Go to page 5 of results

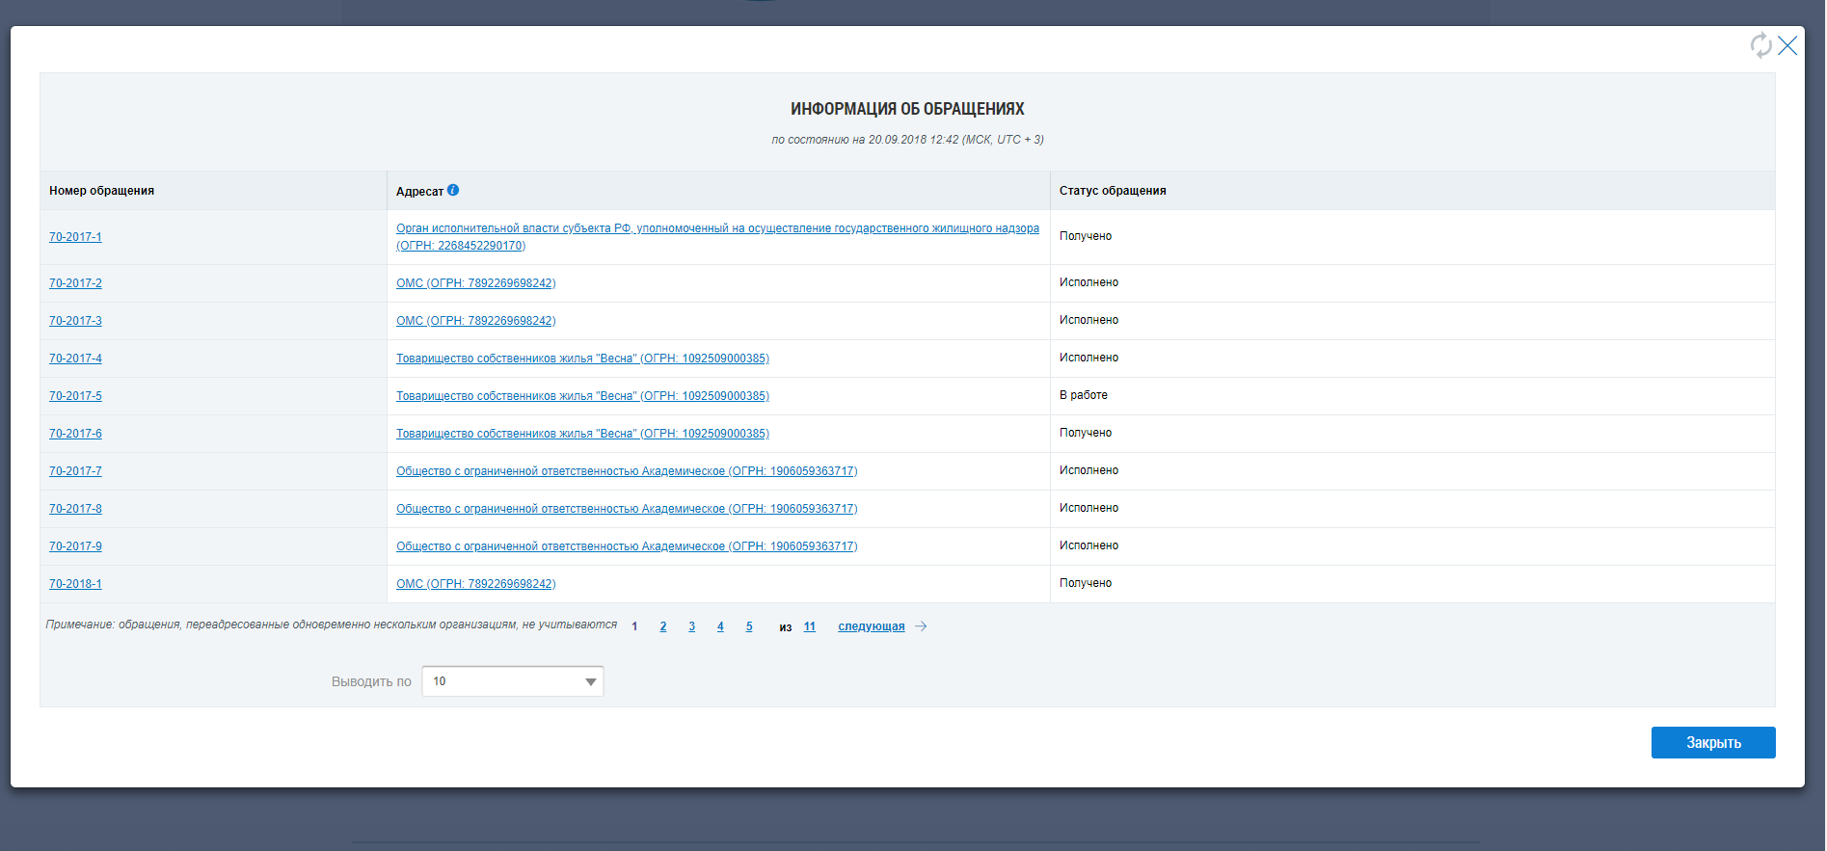[x=749, y=626]
